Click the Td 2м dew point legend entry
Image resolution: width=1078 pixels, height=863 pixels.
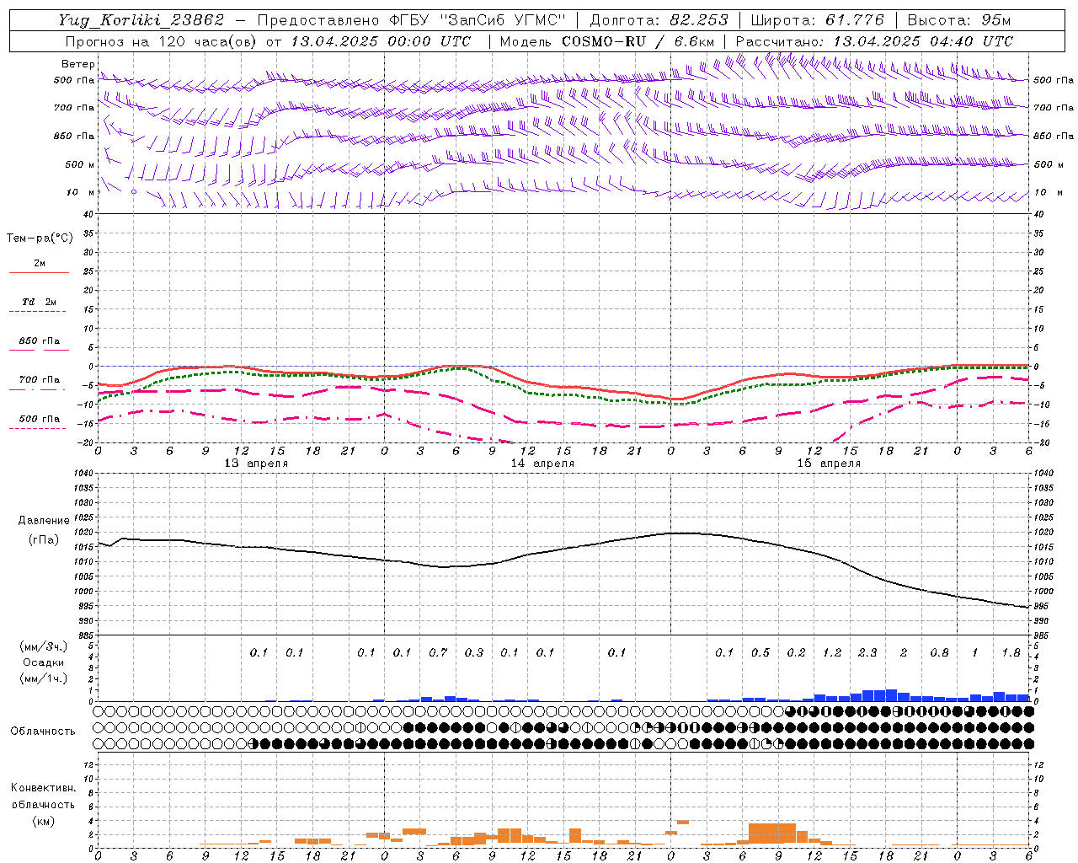tap(40, 302)
